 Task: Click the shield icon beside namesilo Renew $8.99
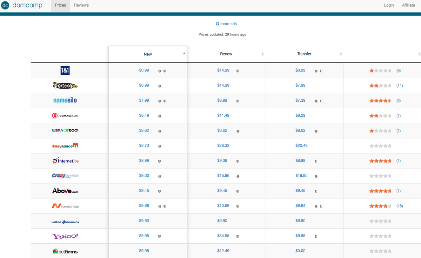tap(238, 101)
